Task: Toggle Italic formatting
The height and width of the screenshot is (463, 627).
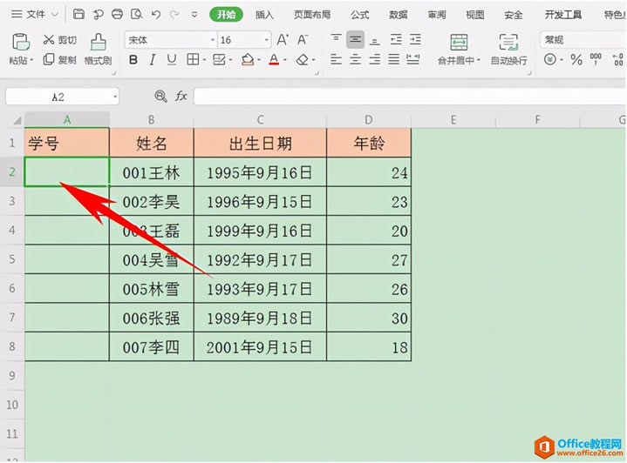Action: (153, 60)
